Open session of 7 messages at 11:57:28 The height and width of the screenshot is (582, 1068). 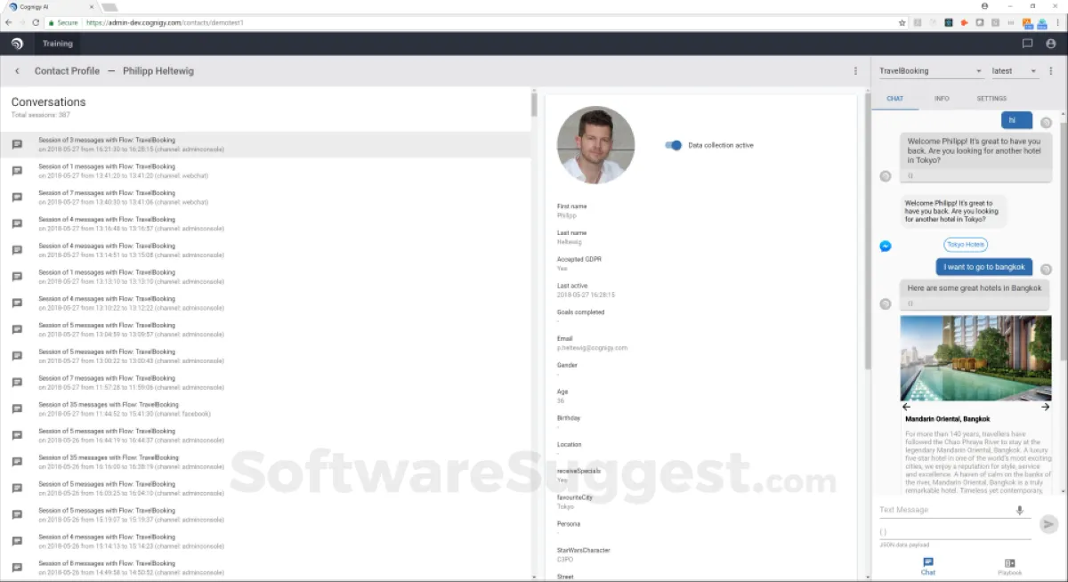(x=265, y=383)
